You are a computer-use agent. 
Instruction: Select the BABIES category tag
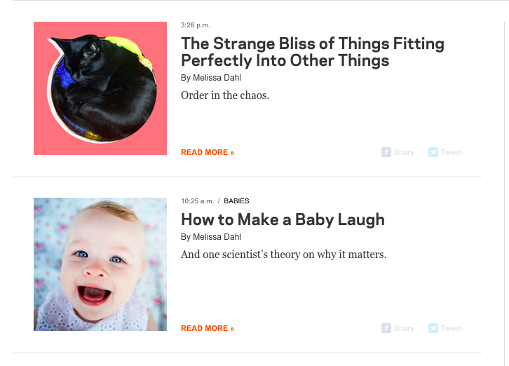pyautogui.click(x=236, y=201)
